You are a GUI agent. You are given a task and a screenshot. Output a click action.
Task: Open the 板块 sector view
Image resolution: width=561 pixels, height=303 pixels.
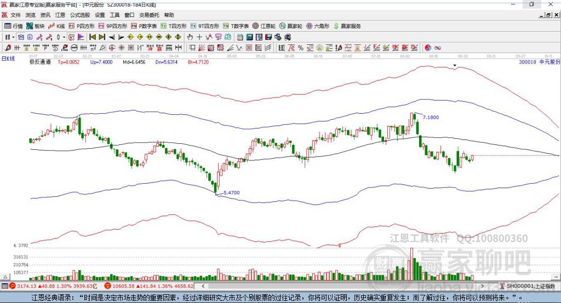click(x=35, y=26)
